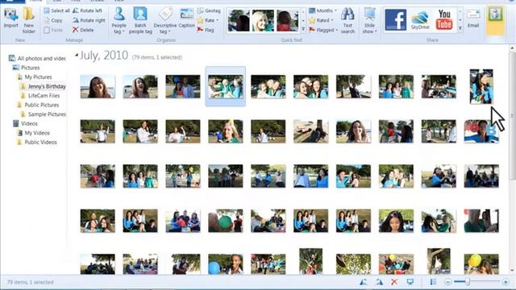
Task: Click Delete in the Manage group
Action: coord(83,30)
